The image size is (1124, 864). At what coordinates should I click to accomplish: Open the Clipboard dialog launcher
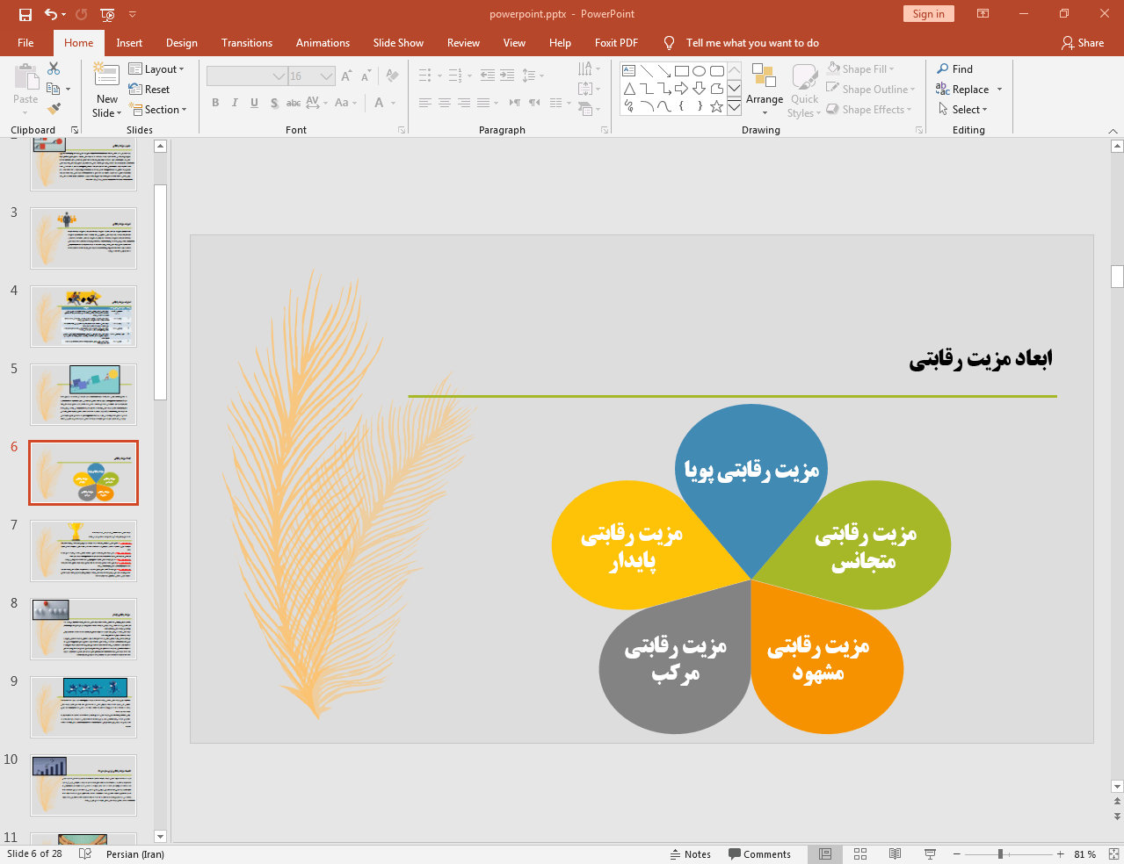pyautogui.click(x=75, y=130)
